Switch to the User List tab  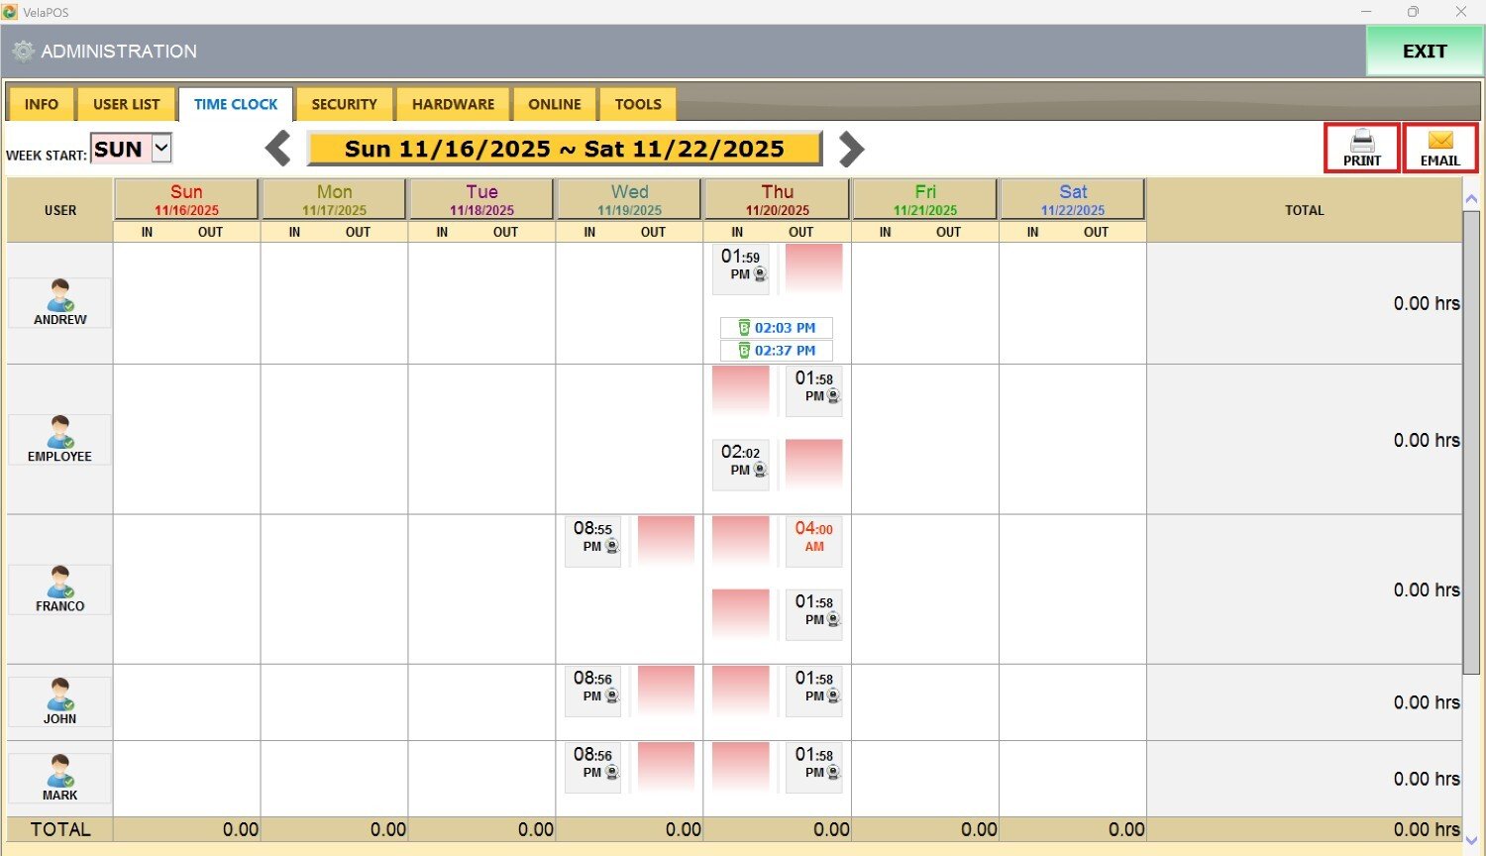[x=126, y=104]
